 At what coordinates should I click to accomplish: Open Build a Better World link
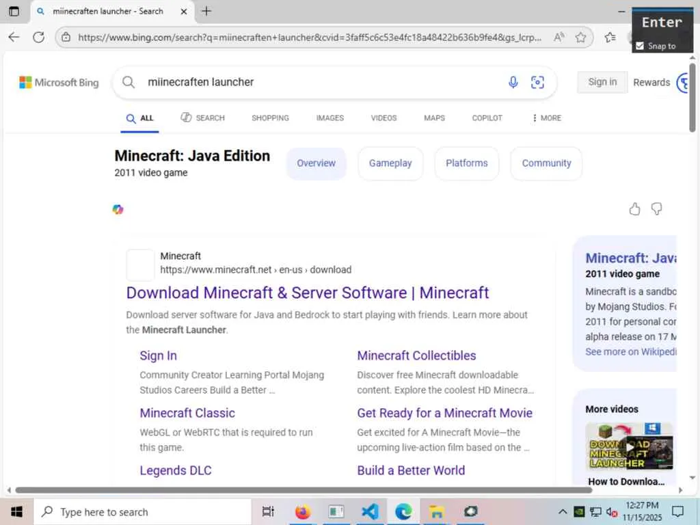pos(411,470)
